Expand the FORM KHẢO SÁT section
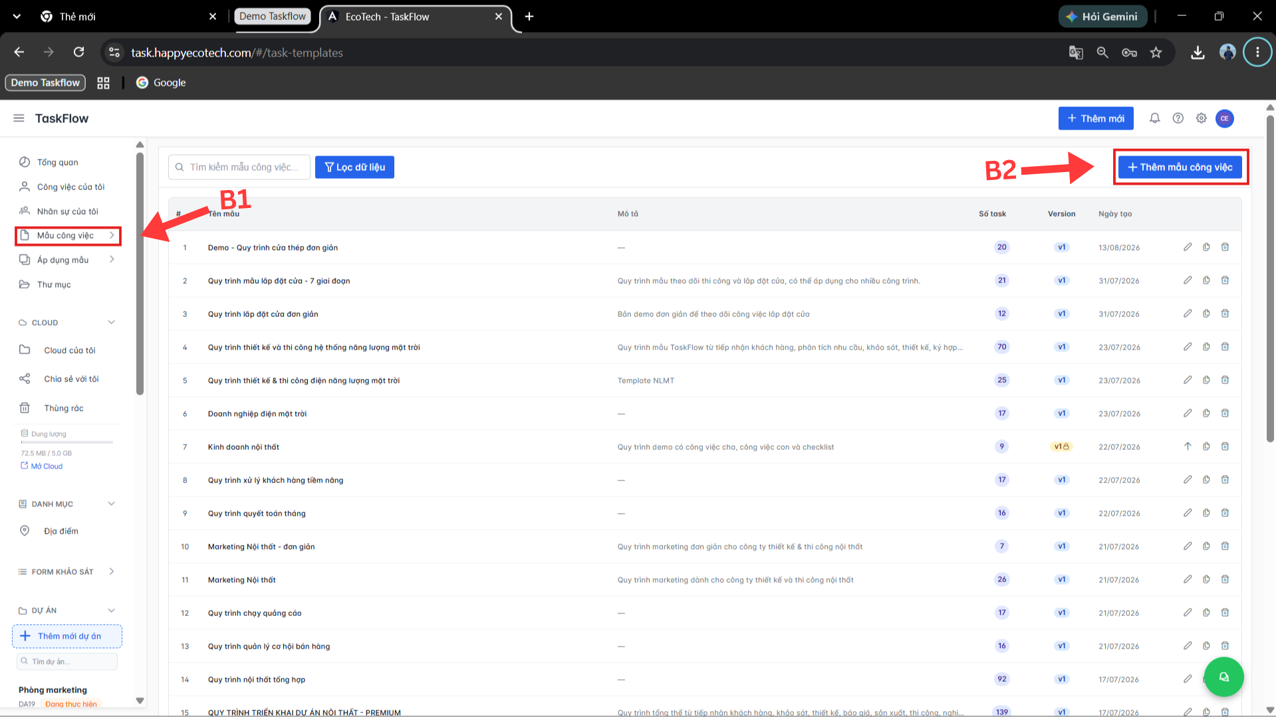 (112, 571)
